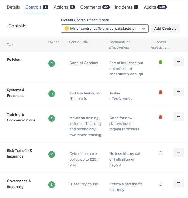Select the empty assessment circle for Cyber insurance
Image resolution: width=188 pixels, height=198 pixels.
[x=160, y=153]
